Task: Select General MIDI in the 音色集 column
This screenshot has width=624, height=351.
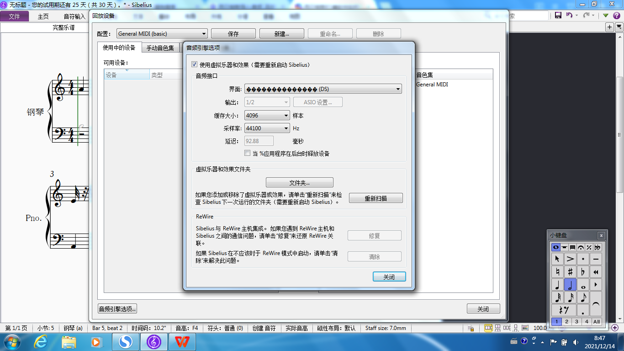Action: pos(432,85)
